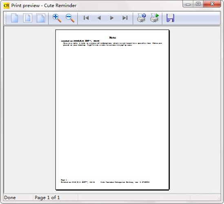Zoom out with the minus magnifier
Viewport: 224px width, 204px height.
tap(70, 18)
